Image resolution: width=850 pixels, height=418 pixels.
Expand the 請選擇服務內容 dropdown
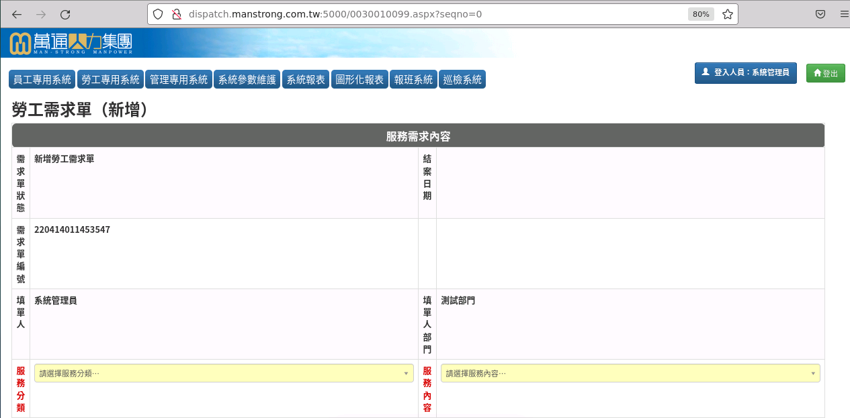point(630,373)
